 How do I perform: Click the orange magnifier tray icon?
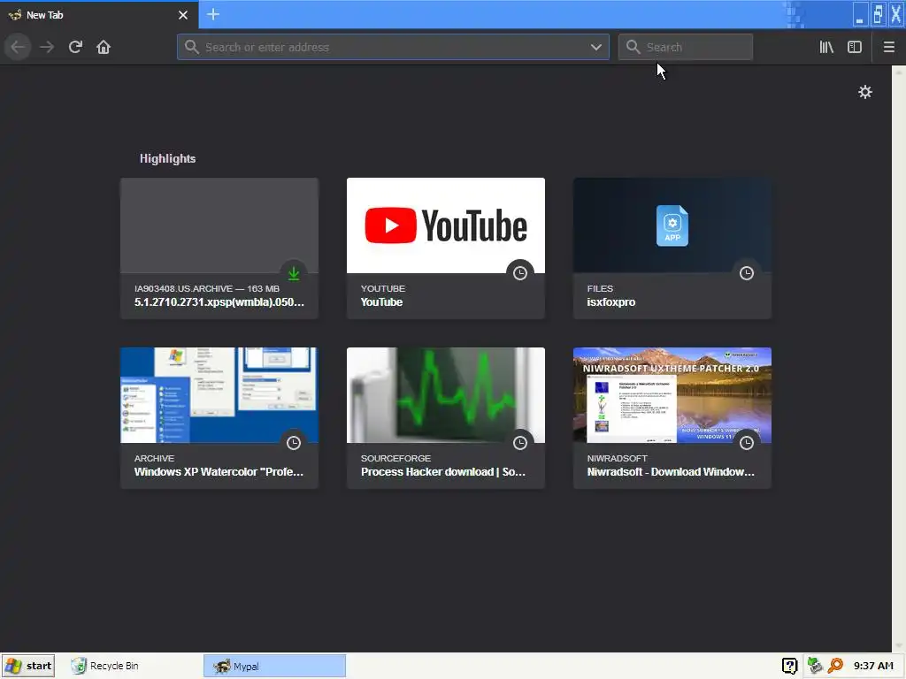[835, 666]
